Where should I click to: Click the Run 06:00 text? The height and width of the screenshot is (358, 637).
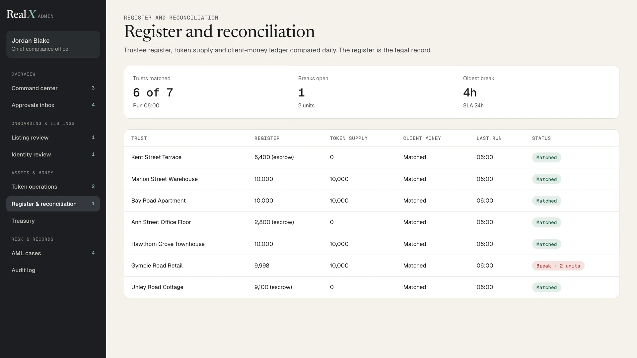(x=146, y=105)
